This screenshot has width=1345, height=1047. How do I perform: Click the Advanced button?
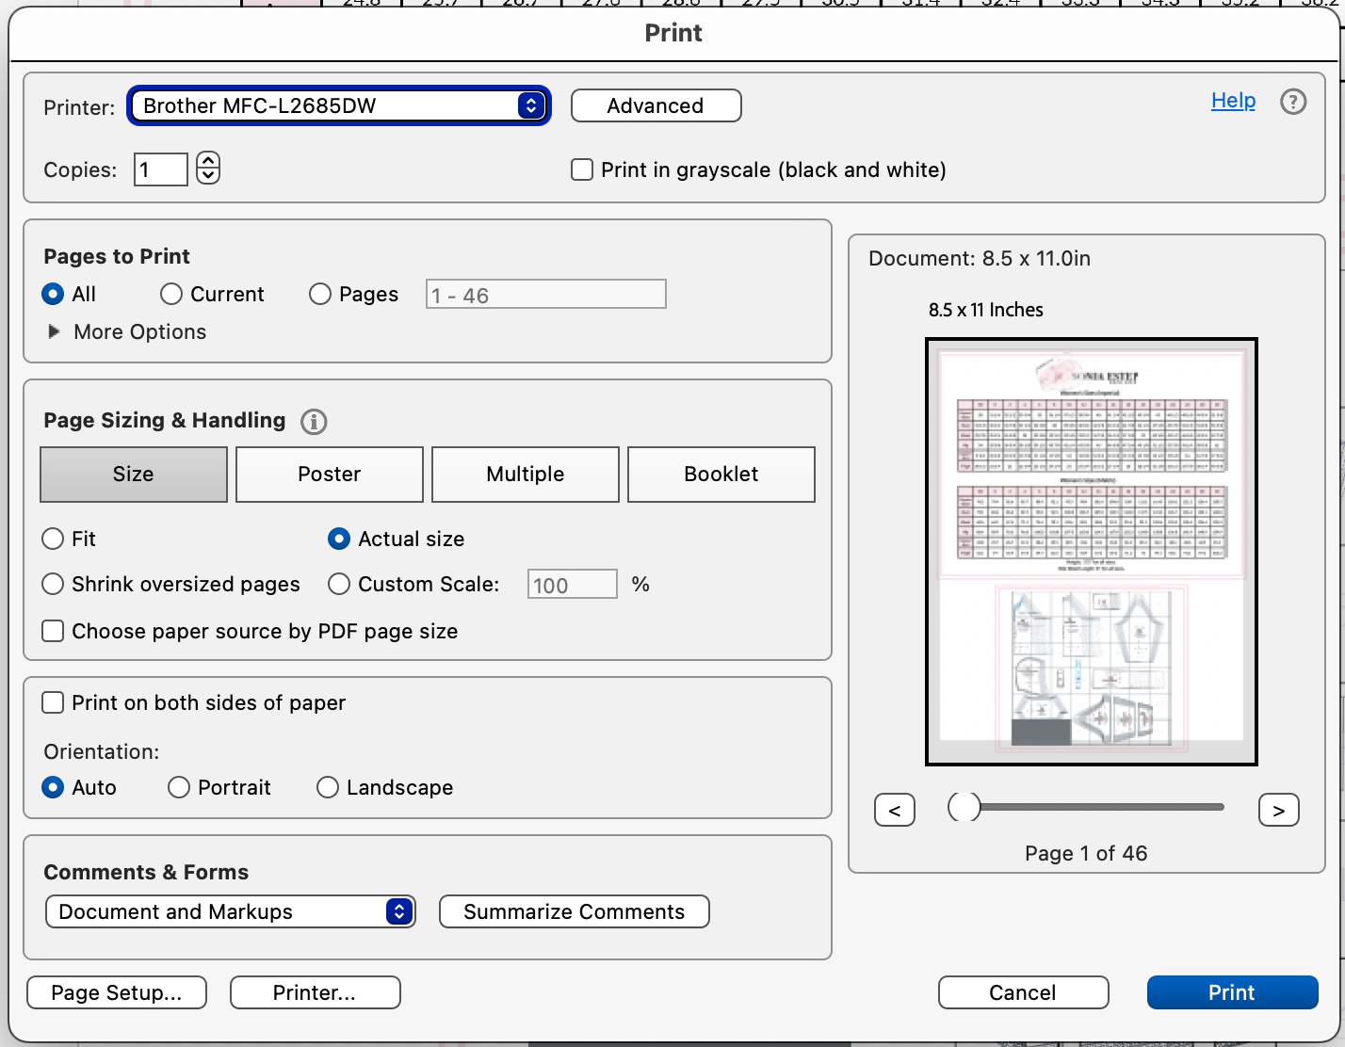[656, 105]
